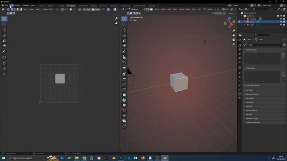Select the Transform tool in the 3D viewport toolbar
The height and width of the screenshot is (161, 287).
(x=124, y=46)
